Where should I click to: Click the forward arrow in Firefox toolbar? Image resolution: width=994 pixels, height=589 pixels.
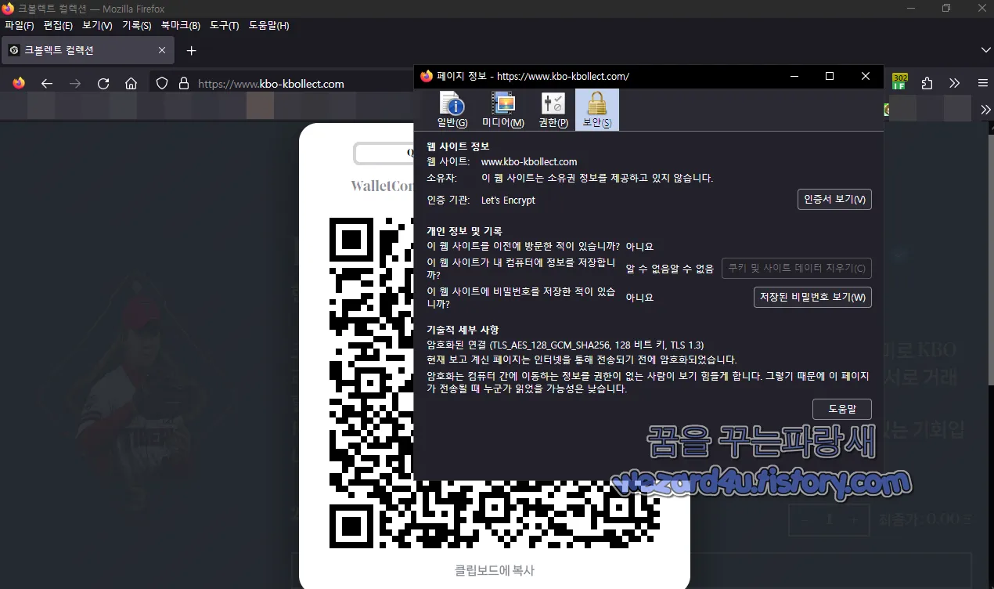(x=75, y=84)
